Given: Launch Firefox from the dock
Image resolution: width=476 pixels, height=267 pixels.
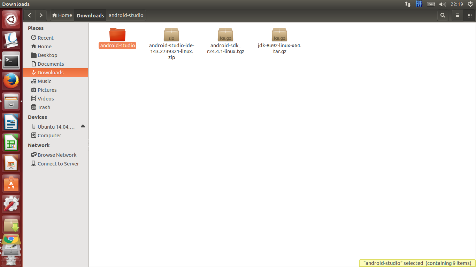Looking at the screenshot, I should click(x=11, y=81).
